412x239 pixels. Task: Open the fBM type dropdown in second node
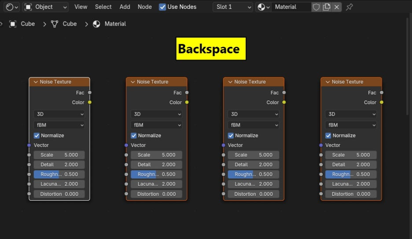(x=156, y=125)
